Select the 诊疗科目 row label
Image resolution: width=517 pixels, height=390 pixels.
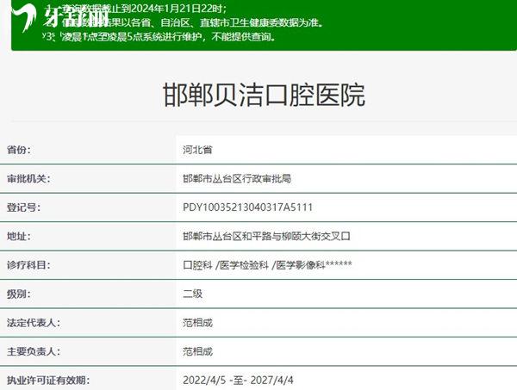click(x=29, y=265)
